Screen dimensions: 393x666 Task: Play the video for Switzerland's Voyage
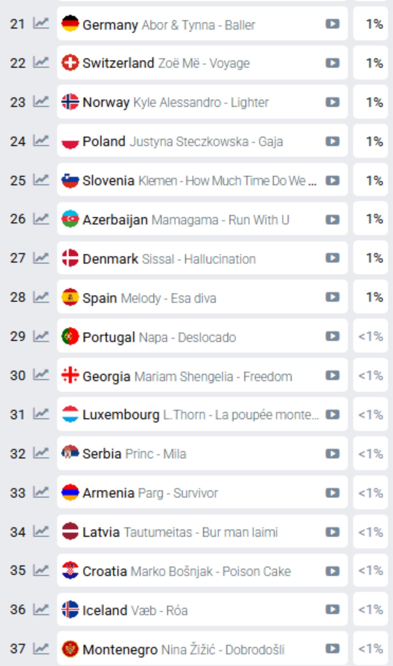coord(332,63)
